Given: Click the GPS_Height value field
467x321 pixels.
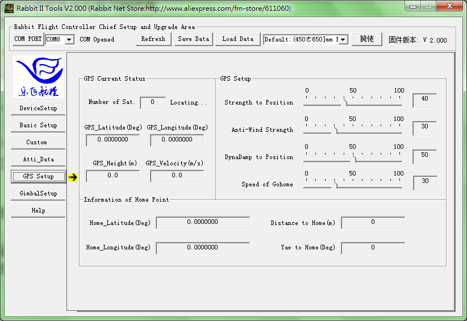Looking at the screenshot, I should tap(113, 176).
